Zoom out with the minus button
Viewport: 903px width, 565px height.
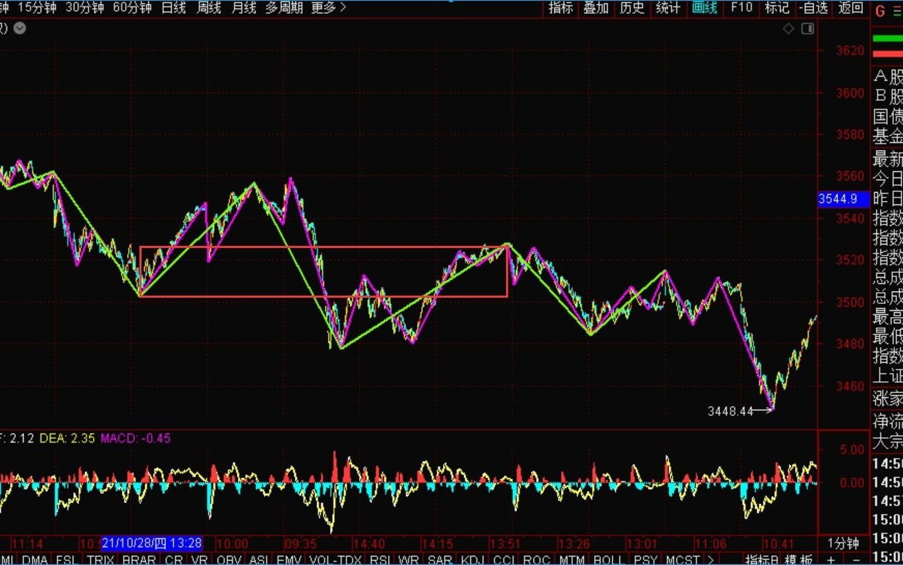point(856,559)
